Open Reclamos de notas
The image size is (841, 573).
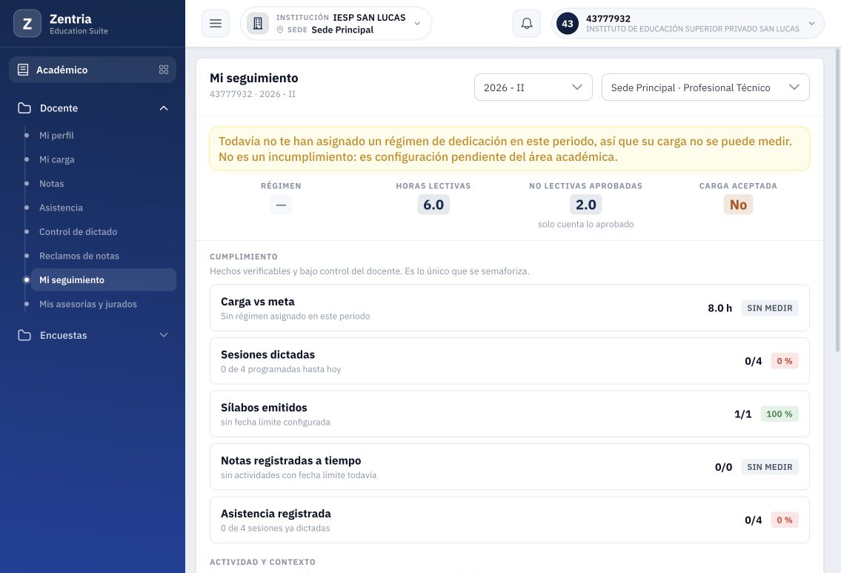pyautogui.click(x=79, y=256)
